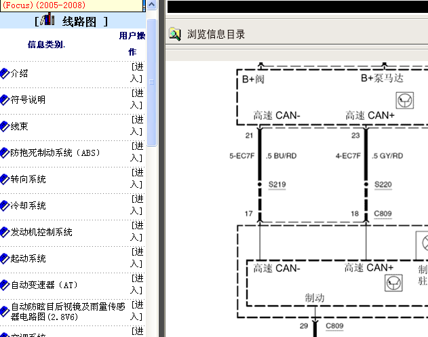Viewport: 428px width, 337px height.
Task: Click the 用户操作 column header
Action: [x=132, y=43]
